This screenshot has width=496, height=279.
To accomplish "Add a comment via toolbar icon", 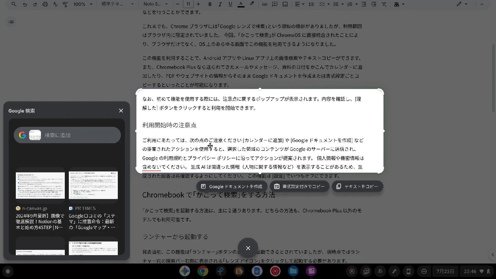I will tap(275, 4).
